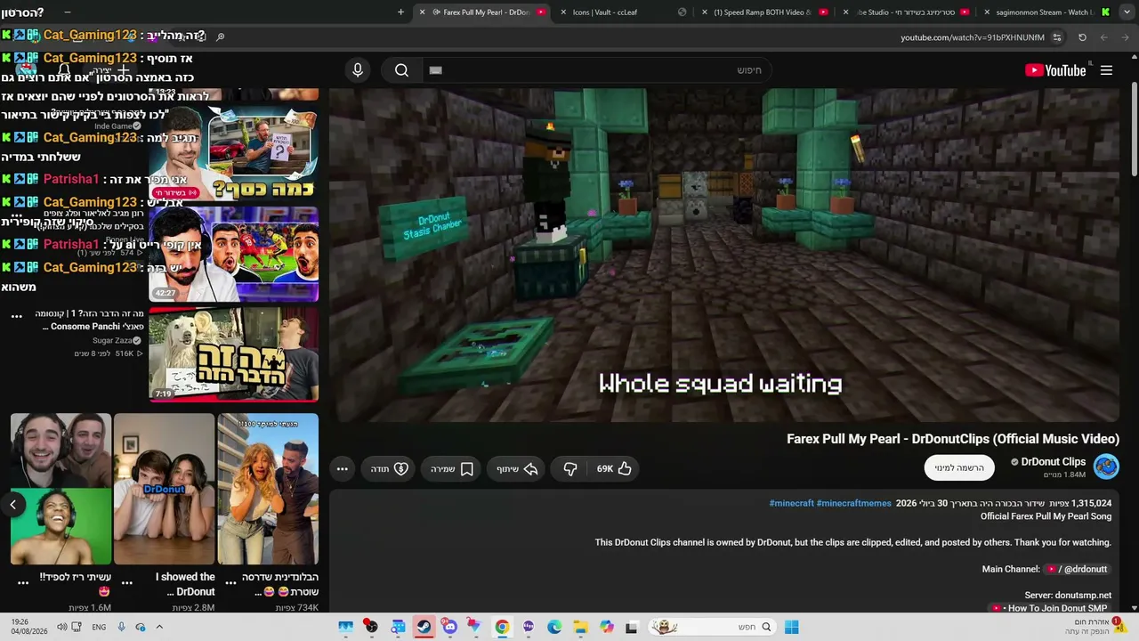Open options for the DrDonut short
This screenshot has height=641, width=1139.
(x=127, y=581)
